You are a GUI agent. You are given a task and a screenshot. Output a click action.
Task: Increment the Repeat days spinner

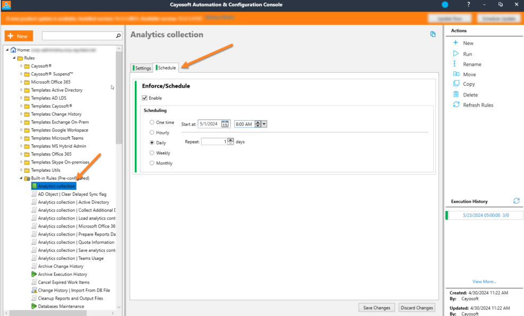(x=230, y=140)
